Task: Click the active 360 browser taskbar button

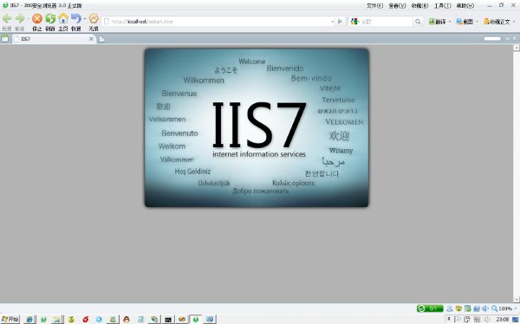Action: (196, 320)
